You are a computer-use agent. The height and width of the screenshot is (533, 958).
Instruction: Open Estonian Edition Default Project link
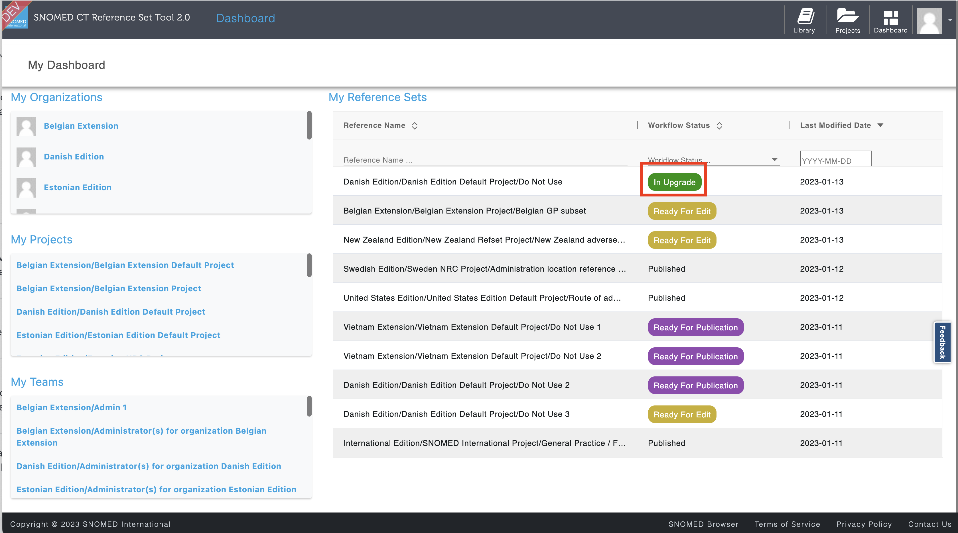[x=118, y=335]
